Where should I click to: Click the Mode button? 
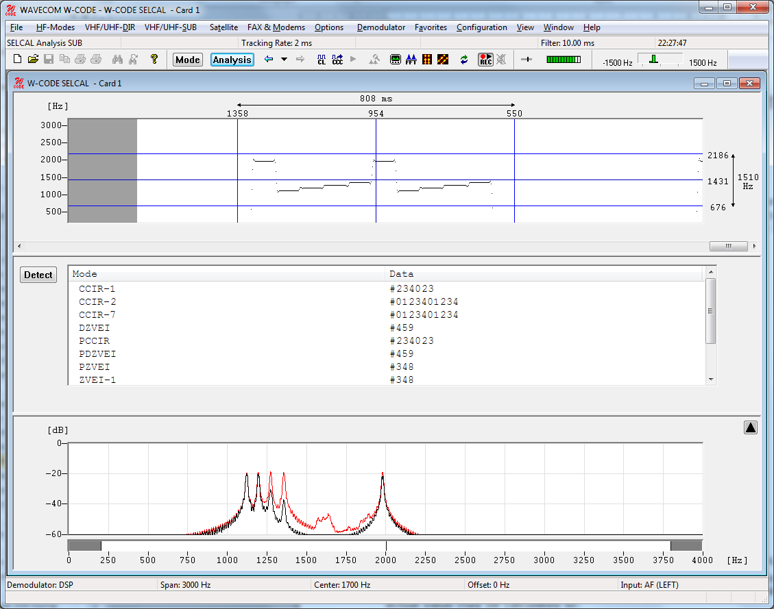[188, 60]
